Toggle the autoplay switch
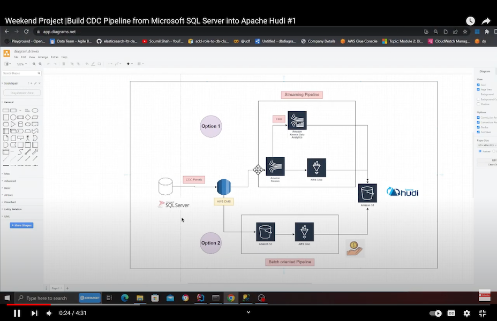The height and width of the screenshot is (321, 497). pyautogui.click(x=436, y=313)
